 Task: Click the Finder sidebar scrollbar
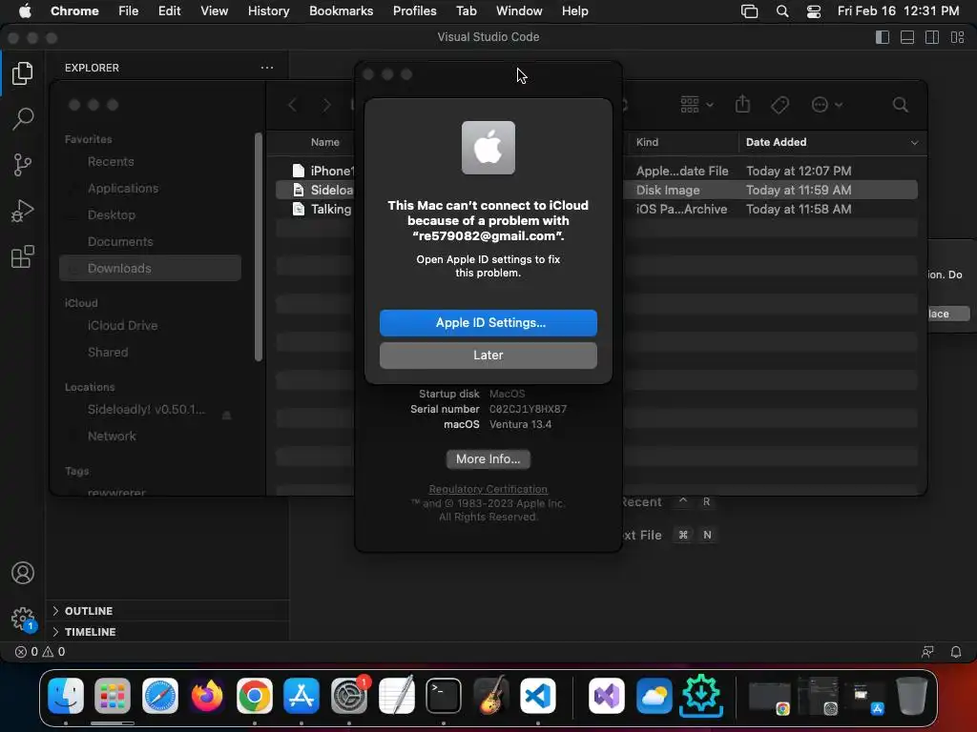pyautogui.click(x=258, y=247)
